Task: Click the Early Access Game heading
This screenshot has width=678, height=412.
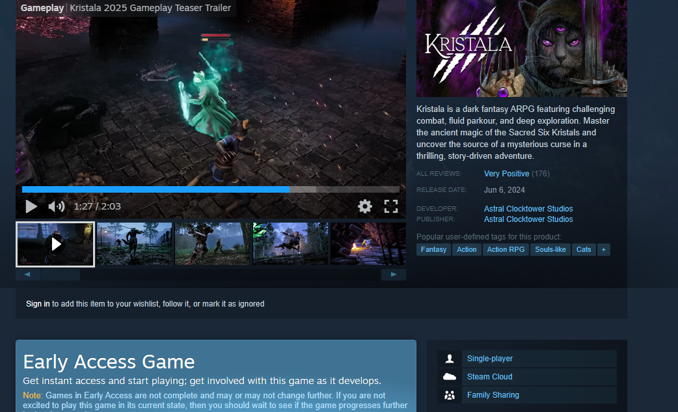Action: click(109, 362)
